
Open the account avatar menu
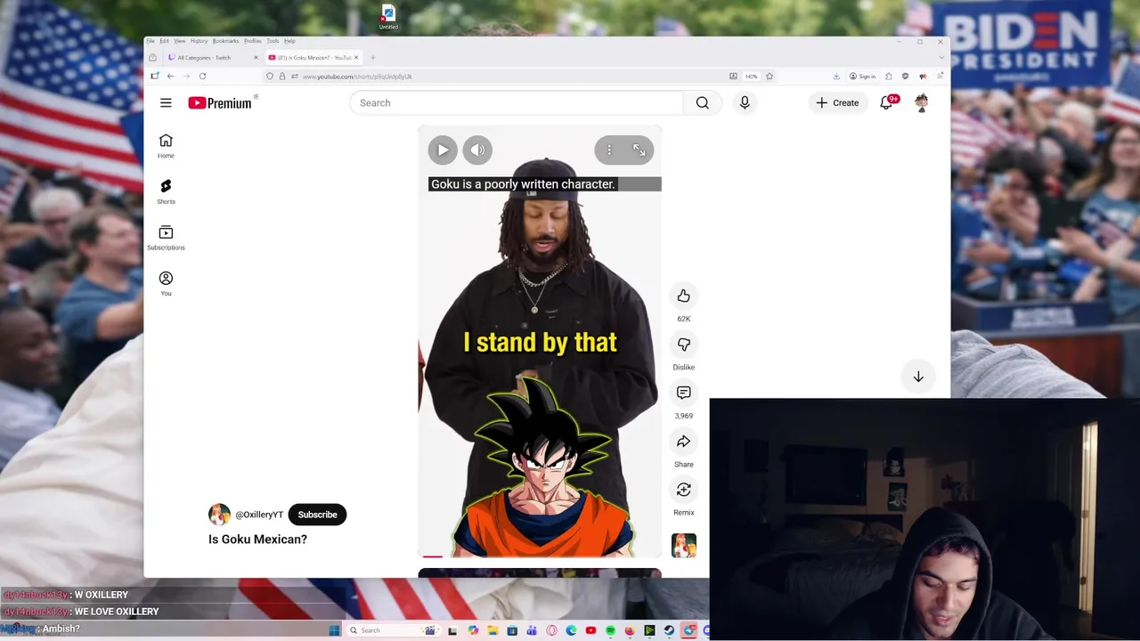tap(922, 103)
